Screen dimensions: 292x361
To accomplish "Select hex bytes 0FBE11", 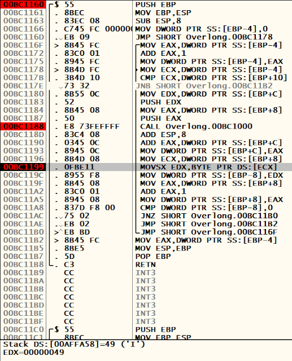I will pyautogui.click(x=79, y=167).
